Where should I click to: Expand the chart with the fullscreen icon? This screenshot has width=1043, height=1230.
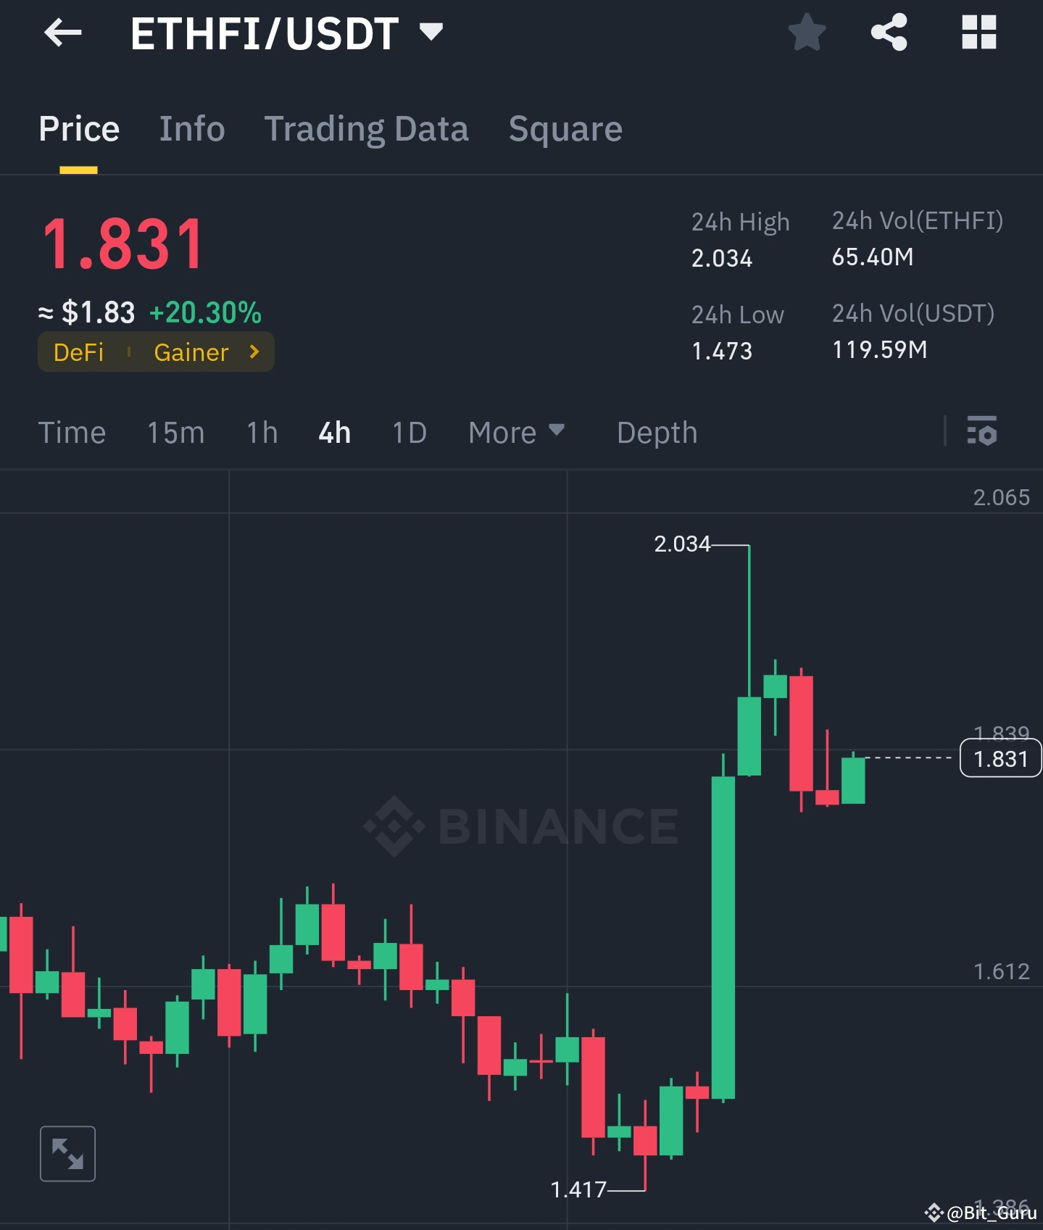(67, 1154)
